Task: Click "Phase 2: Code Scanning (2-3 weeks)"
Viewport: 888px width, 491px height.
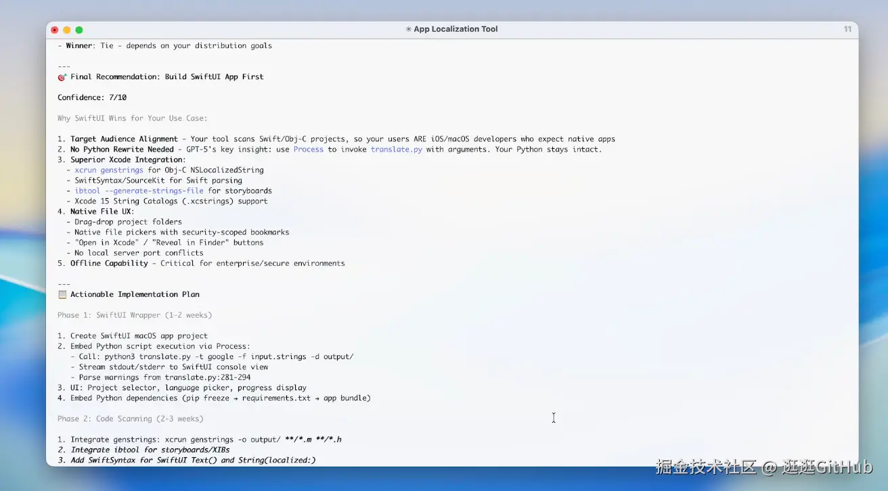Action: tap(130, 419)
